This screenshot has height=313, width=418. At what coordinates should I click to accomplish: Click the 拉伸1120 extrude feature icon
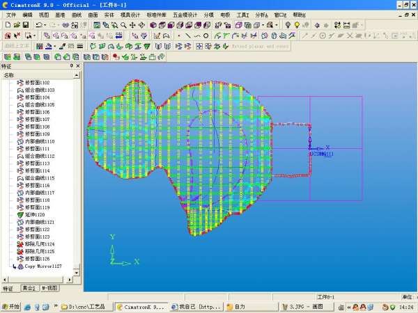point(20,215)
